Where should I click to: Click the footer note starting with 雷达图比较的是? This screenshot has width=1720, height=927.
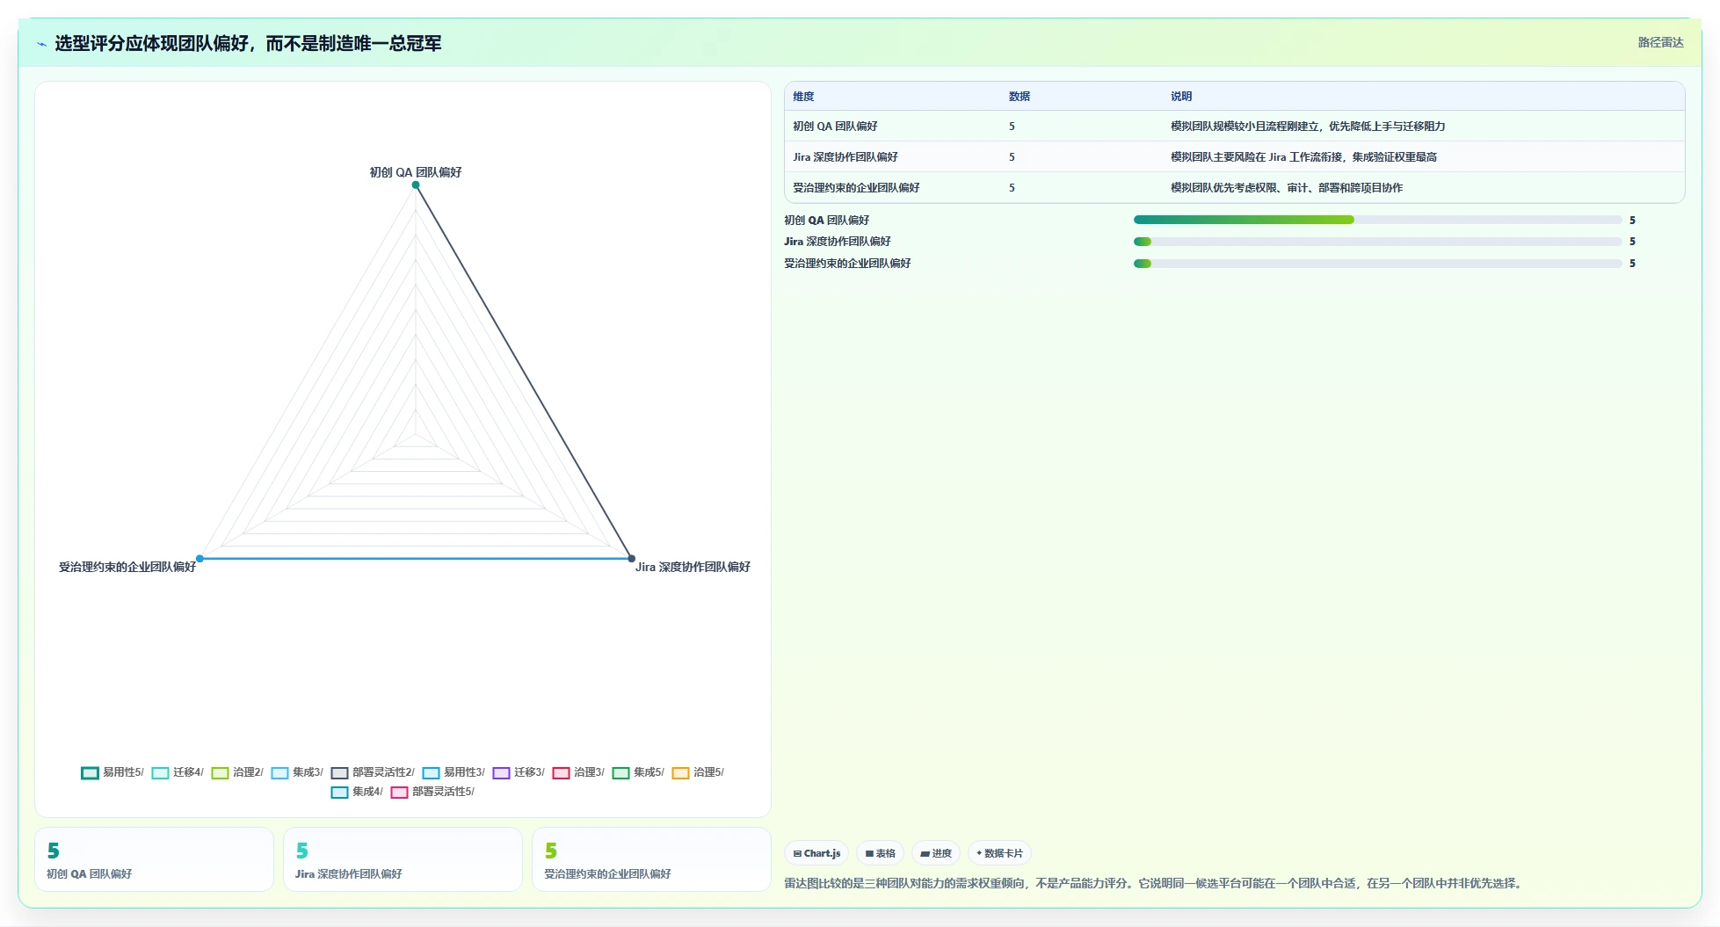click(1154, 883)
